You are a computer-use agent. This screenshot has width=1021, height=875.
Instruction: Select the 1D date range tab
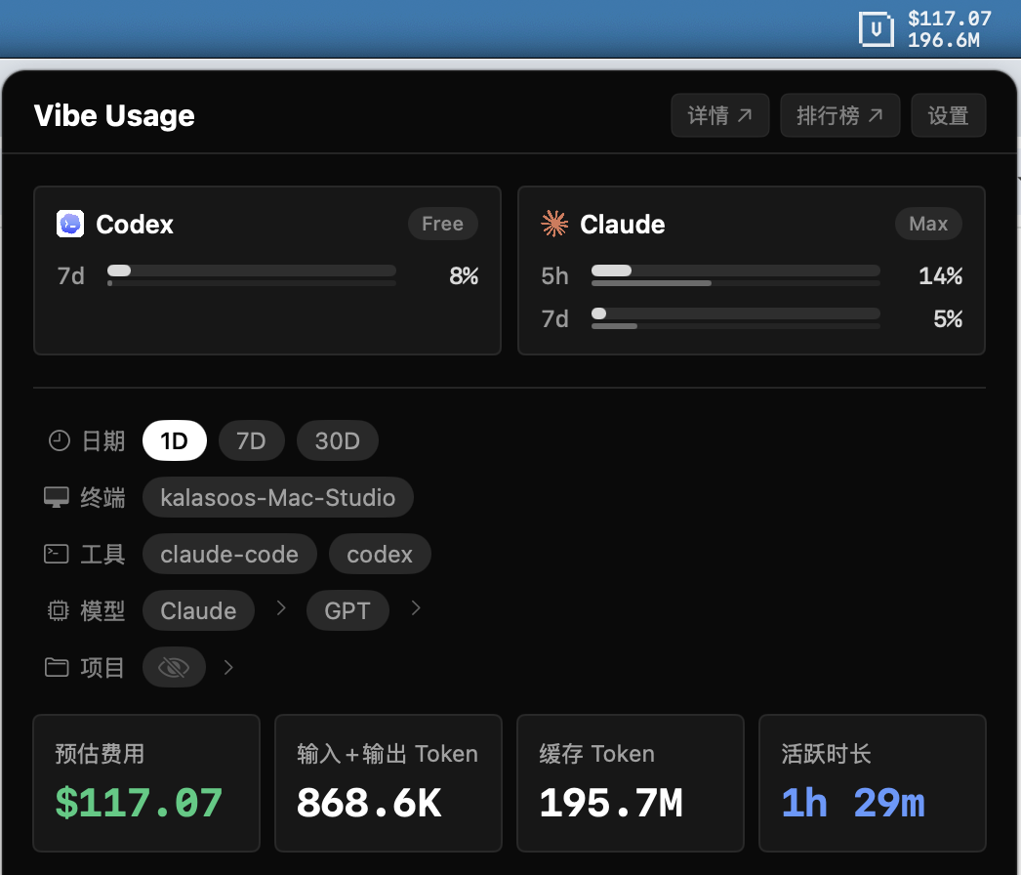pos(175,441)
